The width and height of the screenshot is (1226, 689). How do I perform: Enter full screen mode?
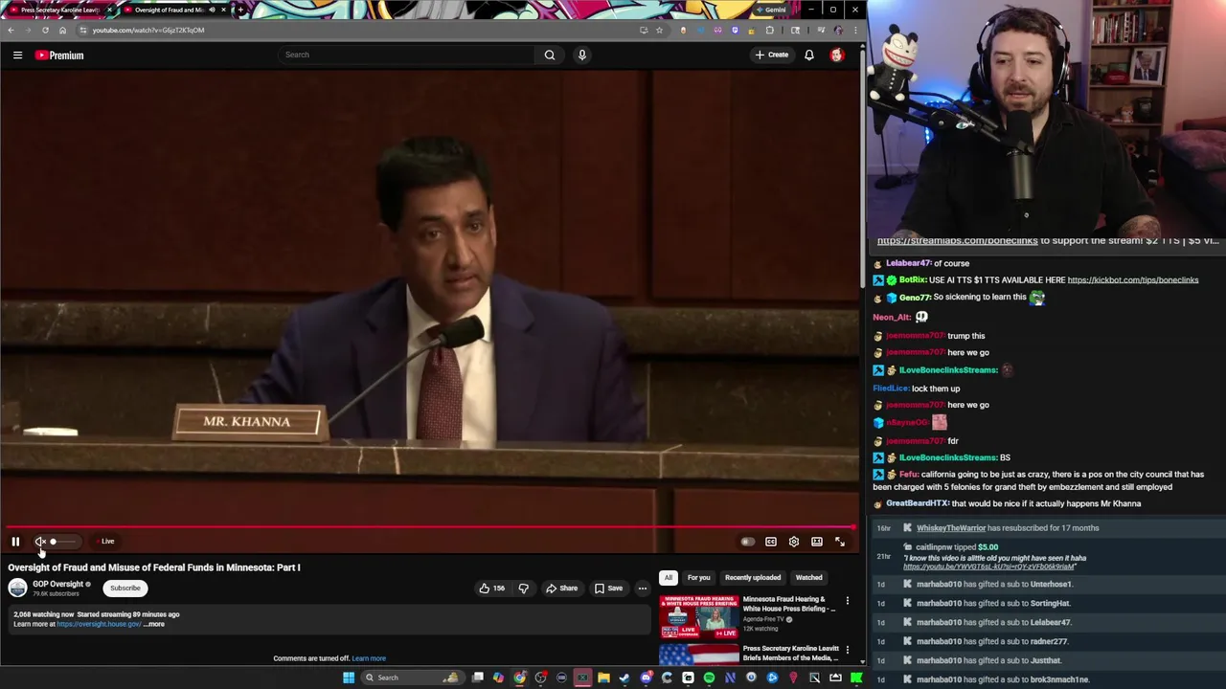click(x=839, y=542)
